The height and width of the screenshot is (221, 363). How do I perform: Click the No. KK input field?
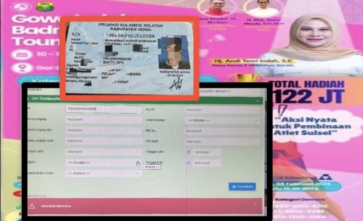point(222,109)
